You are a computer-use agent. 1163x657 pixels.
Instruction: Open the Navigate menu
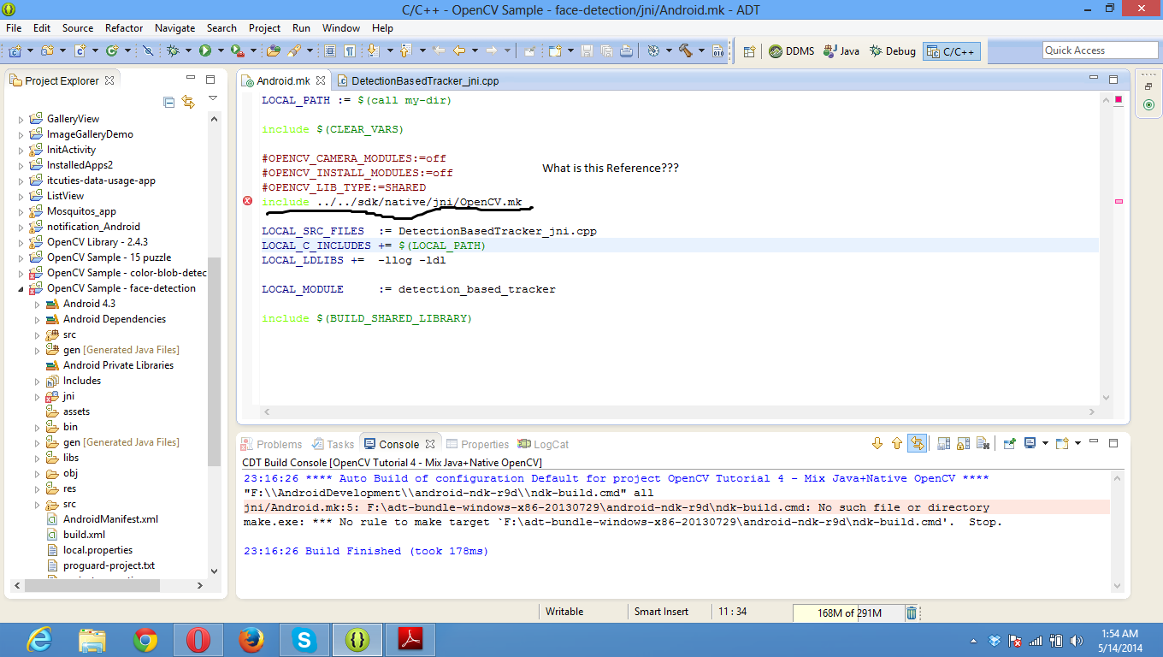click(x=174, y=27)
